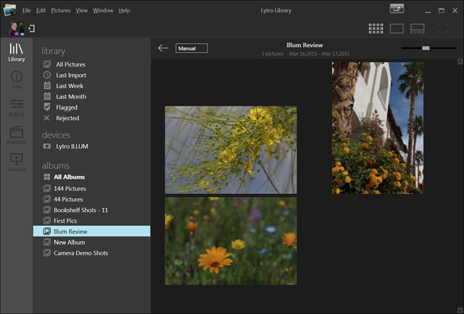Select the palm tree building photo

pyautogui.click(x=377, y=127)
